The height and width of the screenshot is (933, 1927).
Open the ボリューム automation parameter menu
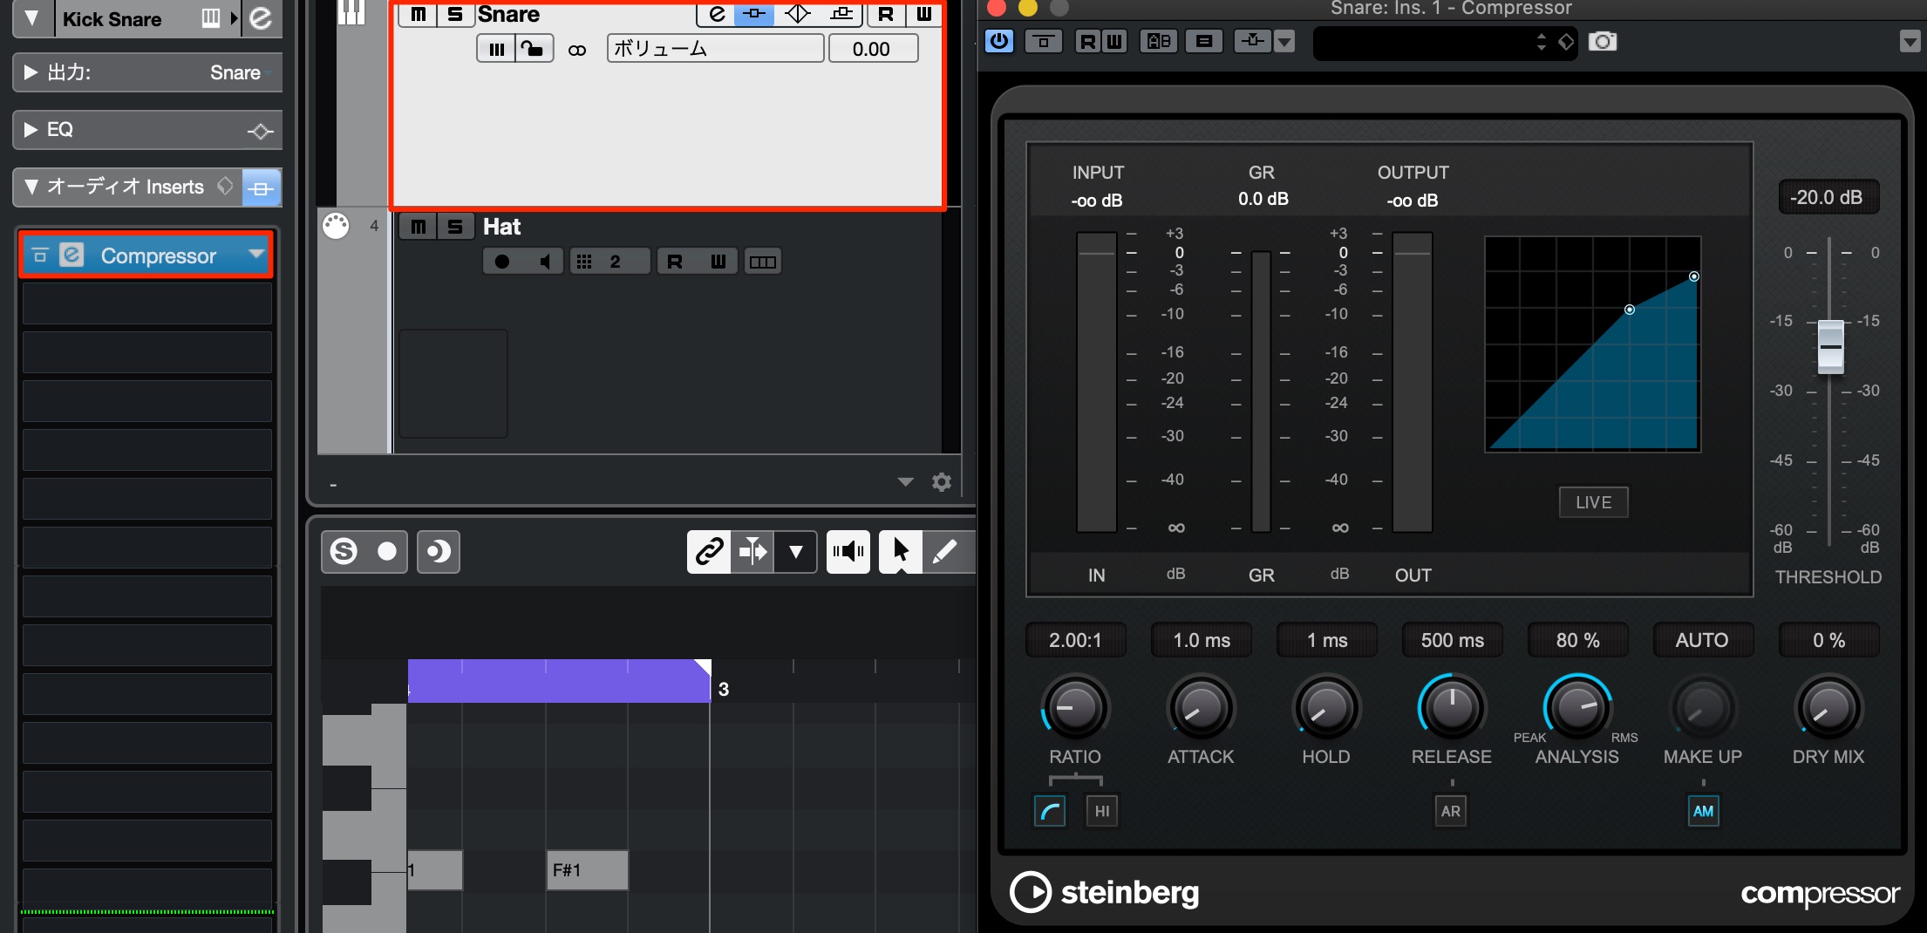pos(715,49)
